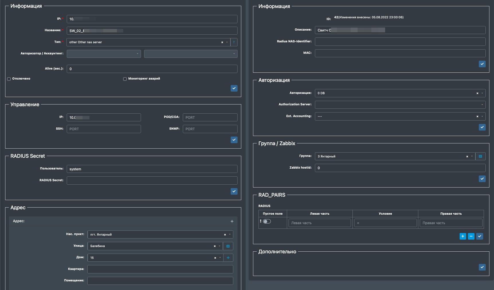The width and height of the screenshot is (494, 290).
Task: Click the MAC input field
Action: coord(400,53)
